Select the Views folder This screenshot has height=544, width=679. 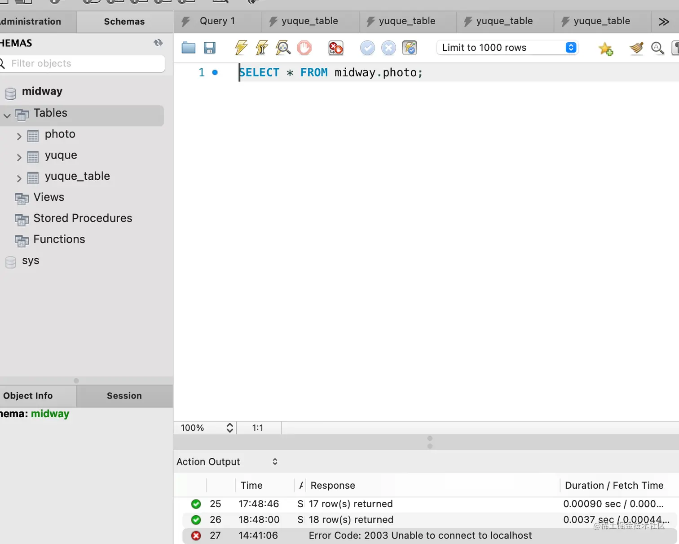coord(49,197)
